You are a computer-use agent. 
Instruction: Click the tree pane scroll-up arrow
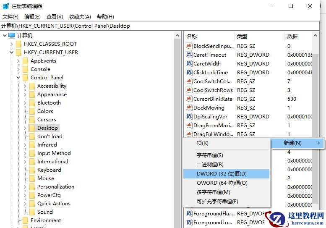click(x=177, y=36)
